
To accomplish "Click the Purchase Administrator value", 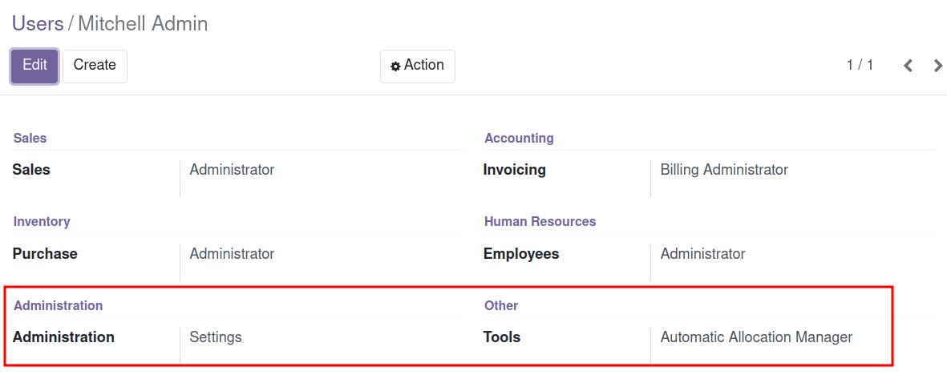I will (232, 254).
